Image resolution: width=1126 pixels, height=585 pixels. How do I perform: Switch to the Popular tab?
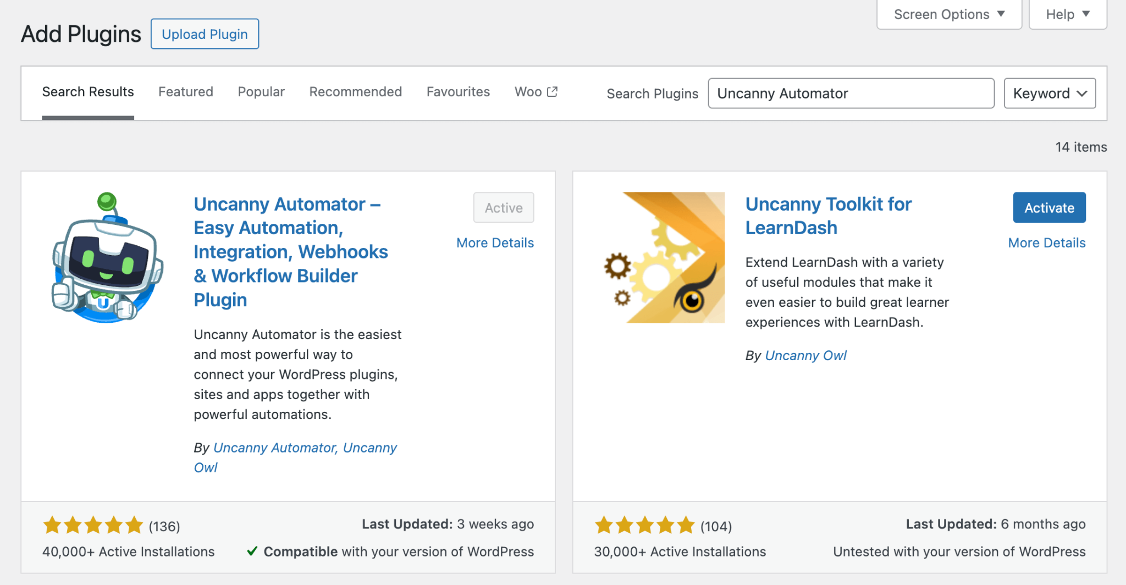(261, 92)
